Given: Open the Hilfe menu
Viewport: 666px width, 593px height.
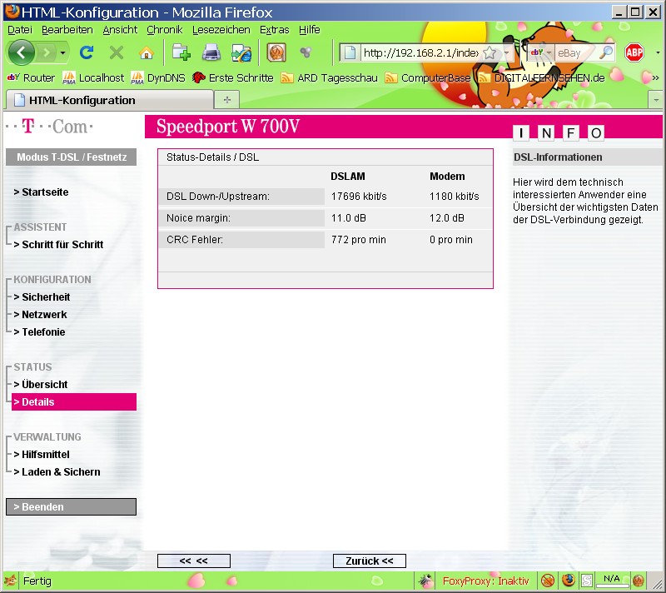Looking at the screenshot, I should click(309, 30).
